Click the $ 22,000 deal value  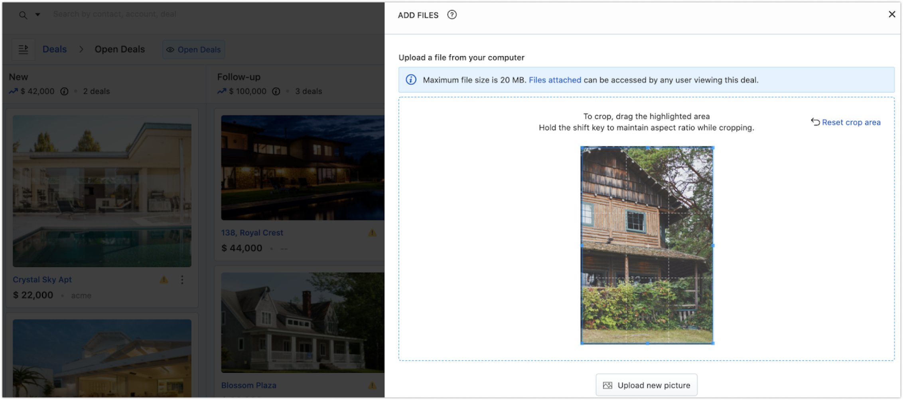click(x=33, y=295)
